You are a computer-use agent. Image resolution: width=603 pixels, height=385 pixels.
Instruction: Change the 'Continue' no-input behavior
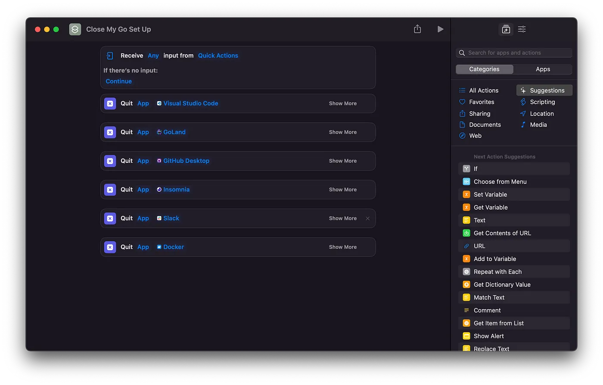point(119,81)
